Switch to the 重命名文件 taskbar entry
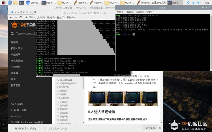Screen dimensions: 212x132 [159, 3]
